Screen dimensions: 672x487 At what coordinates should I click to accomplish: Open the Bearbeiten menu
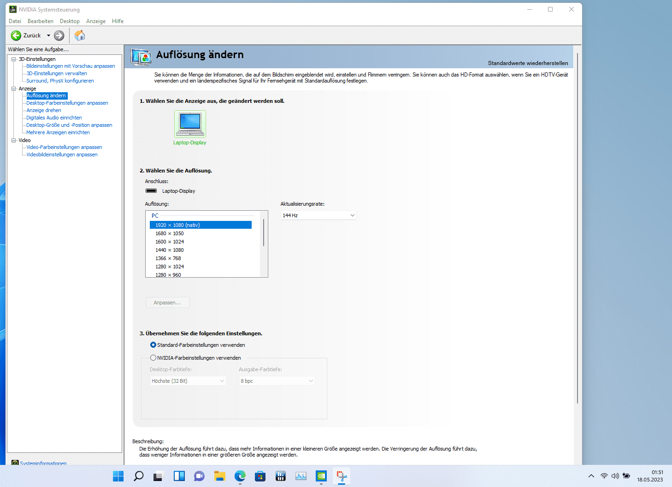tap(41, 21)
